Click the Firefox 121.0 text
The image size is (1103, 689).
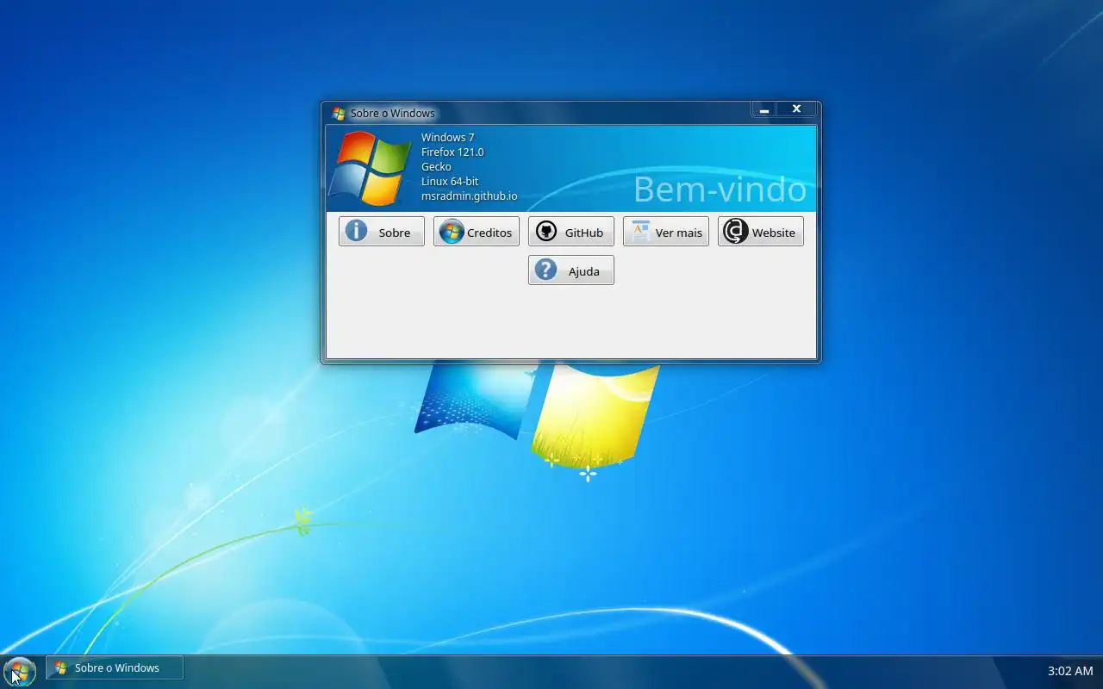452,152
